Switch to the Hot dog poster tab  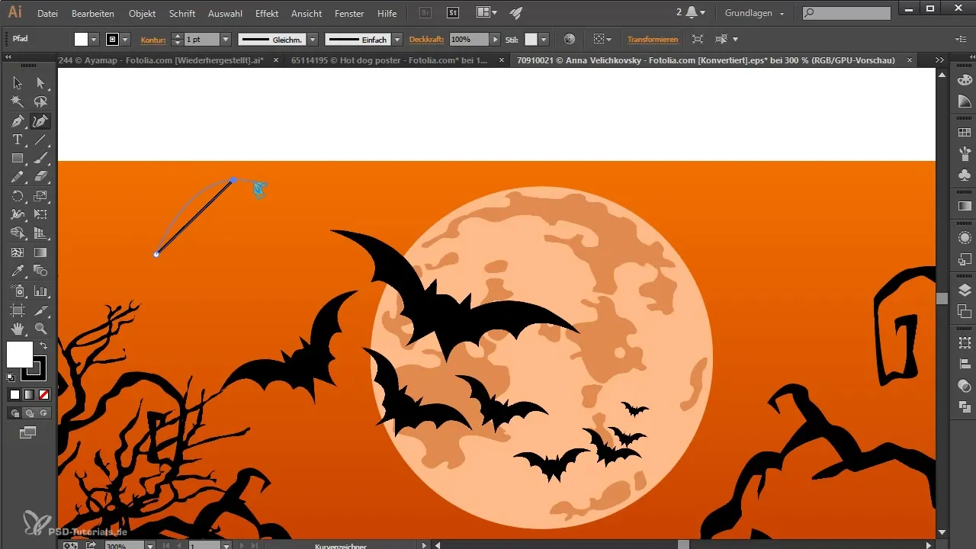[389, 59]
